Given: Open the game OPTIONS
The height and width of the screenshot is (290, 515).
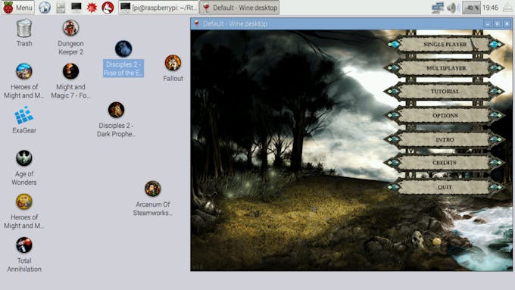Looking at the screenshot, I should pos(445,115).
